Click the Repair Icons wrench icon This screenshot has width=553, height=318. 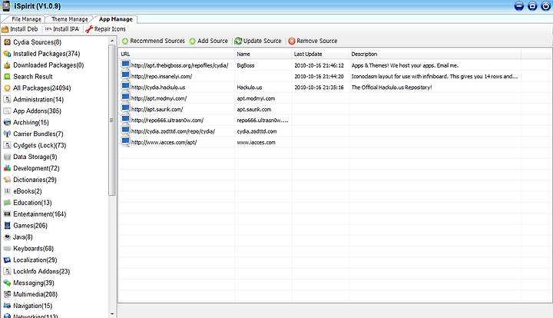point(89,29)
